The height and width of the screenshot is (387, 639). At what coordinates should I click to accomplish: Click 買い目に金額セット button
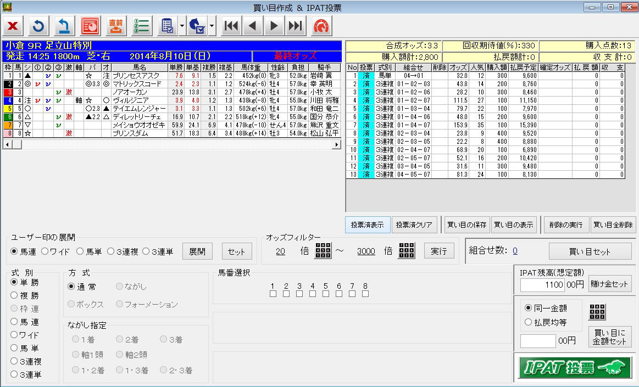click(x=610, y=337)
